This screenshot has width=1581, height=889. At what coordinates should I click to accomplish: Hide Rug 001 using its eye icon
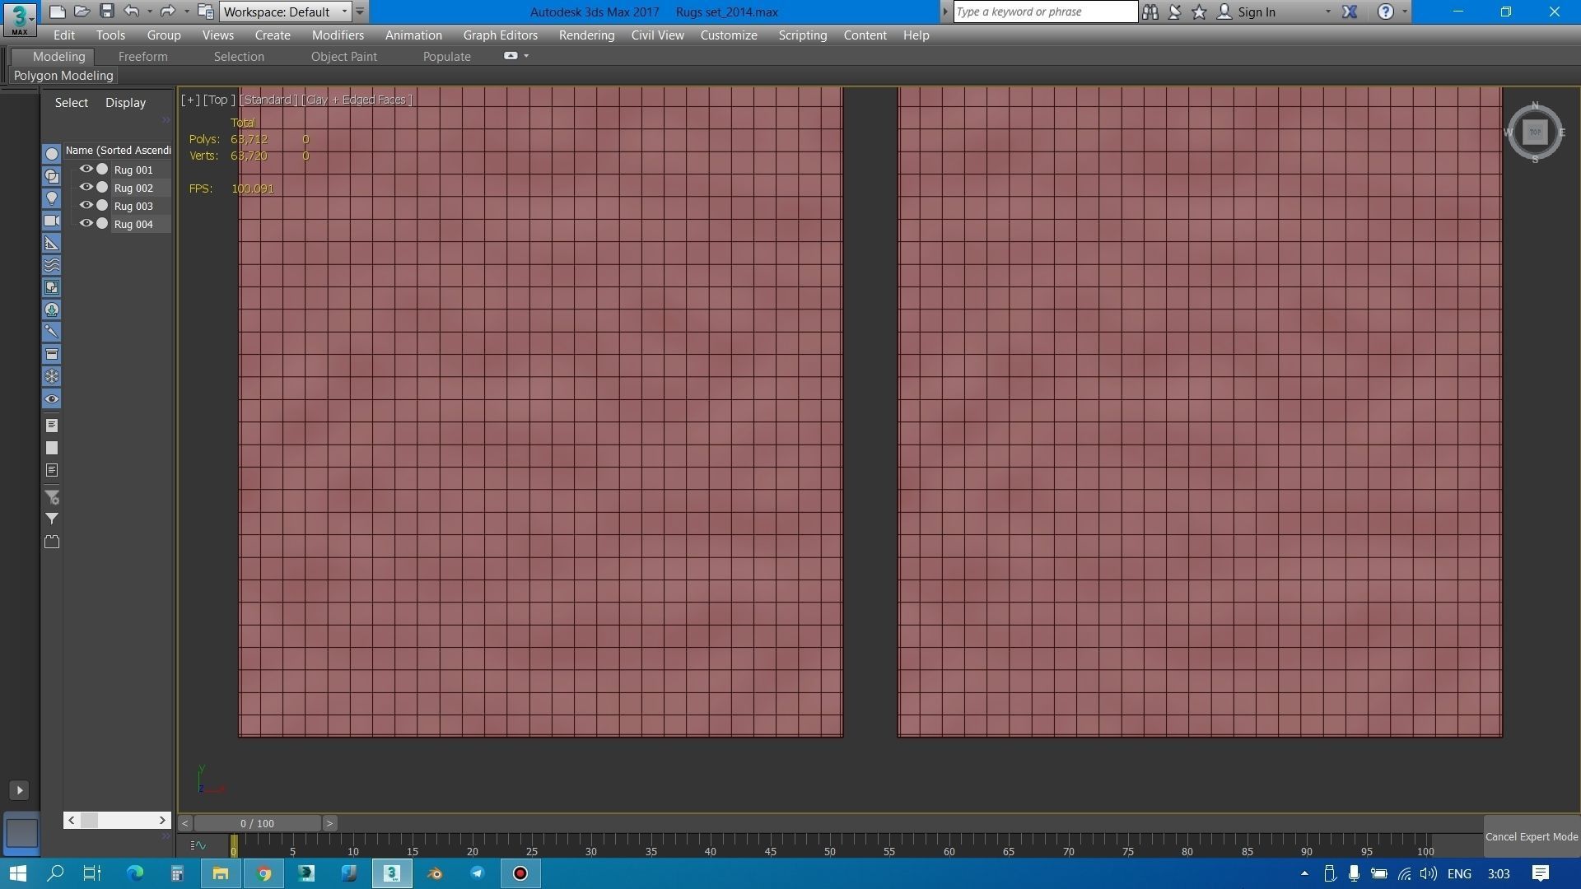pyautogui.click(x=86, y=169)
